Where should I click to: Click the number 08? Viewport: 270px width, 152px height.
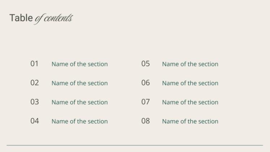[x=145, y=121]
